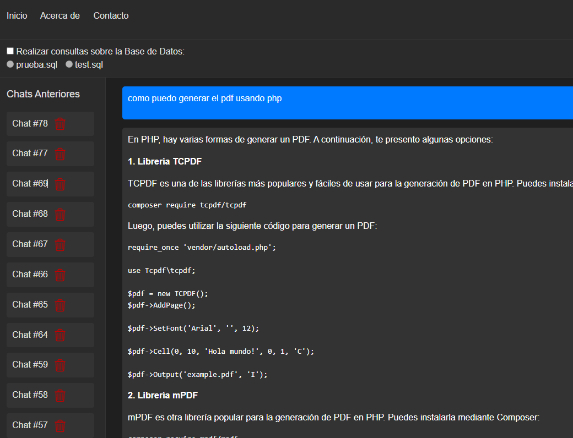The height and width of the screenshot is (438, 573).
Task: Delete Chat #67 with its trash icon
Action: coord(60,245)
